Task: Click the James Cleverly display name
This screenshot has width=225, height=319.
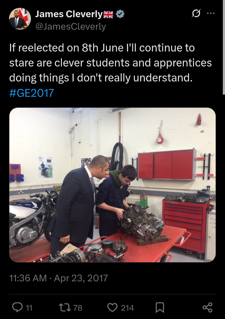Action: click(x=69, y=14)
